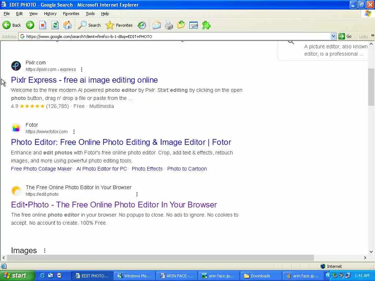Follow the Photo Effects sitelink
This screenshot has width=375, height=281.
click(x=147, y=169)
